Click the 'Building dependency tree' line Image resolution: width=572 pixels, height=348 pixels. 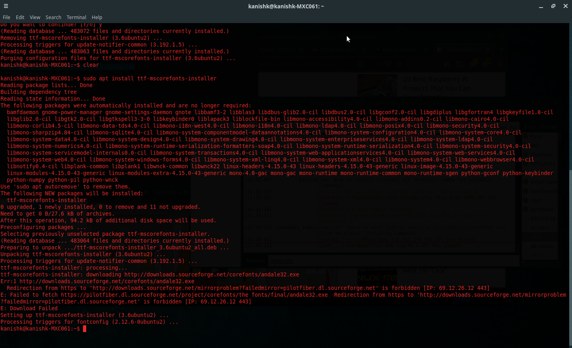tap(39, 92)
